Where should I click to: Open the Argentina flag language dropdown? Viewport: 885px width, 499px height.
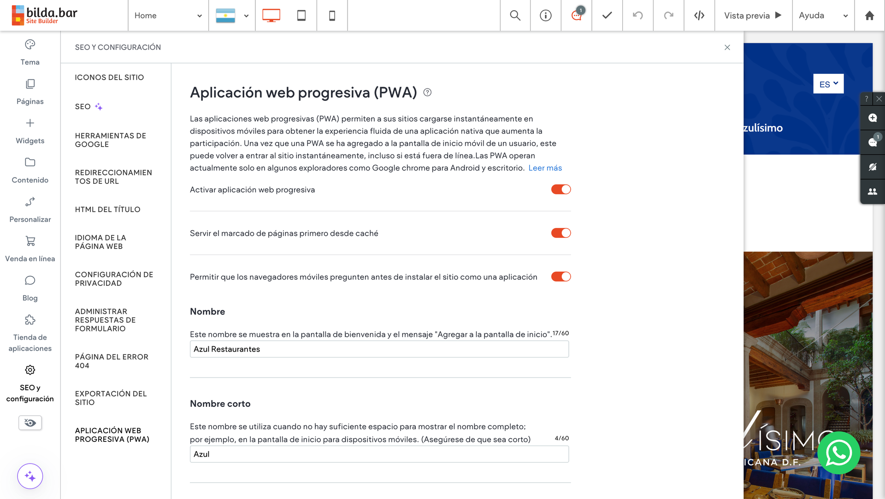tap(232, 15)
